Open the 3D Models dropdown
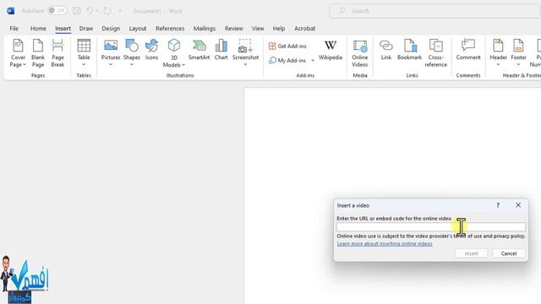The height and width of the screenshot is (304, 541). tap(174, 53)
